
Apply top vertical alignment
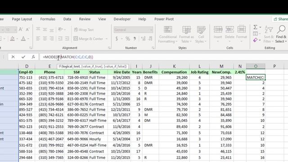tap(38, 29)
